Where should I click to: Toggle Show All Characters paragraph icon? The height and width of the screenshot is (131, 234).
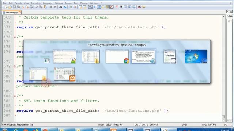point(94,7)
